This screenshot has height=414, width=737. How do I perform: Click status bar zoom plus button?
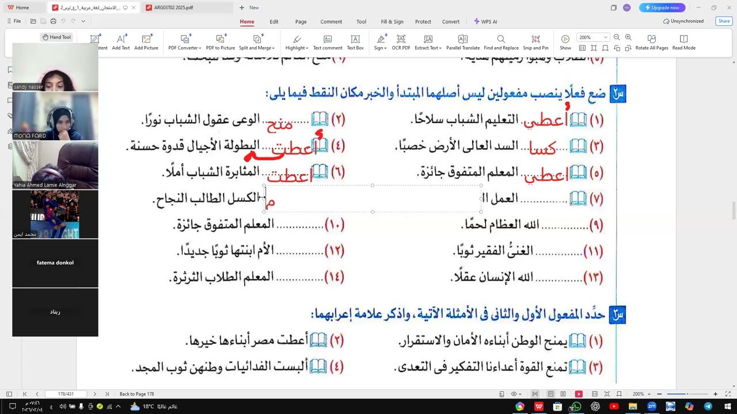coord(715,394)
